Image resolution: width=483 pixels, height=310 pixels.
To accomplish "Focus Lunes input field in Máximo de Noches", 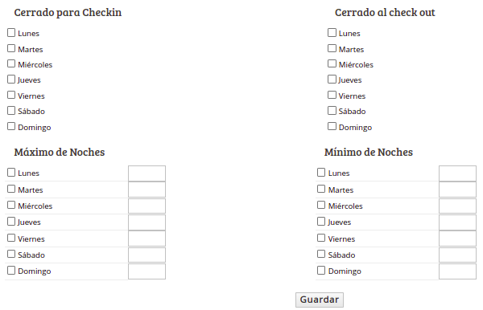I will (147, 173).
